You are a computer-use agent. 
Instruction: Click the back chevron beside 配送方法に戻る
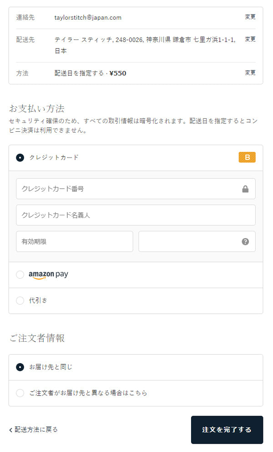click(x=10, y=430)
